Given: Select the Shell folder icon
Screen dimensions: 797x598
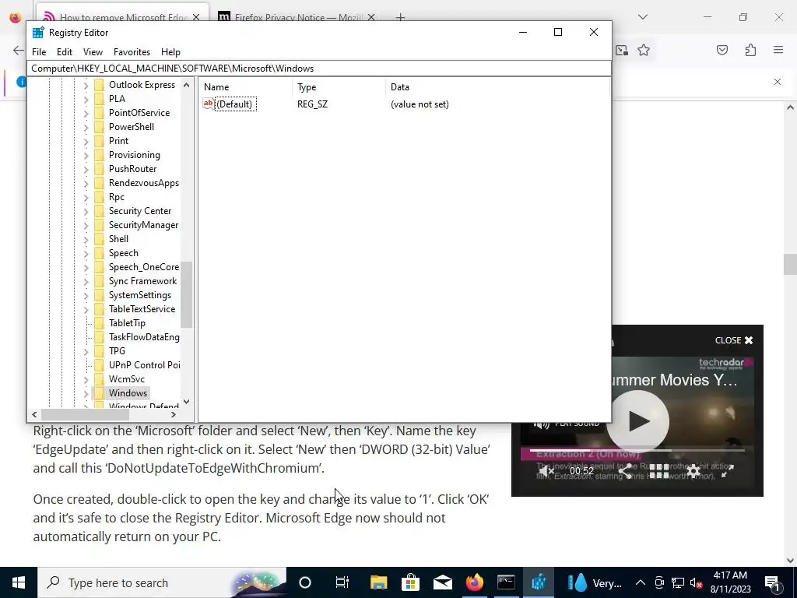Looking at the screenshot, I should coord(99,239).
